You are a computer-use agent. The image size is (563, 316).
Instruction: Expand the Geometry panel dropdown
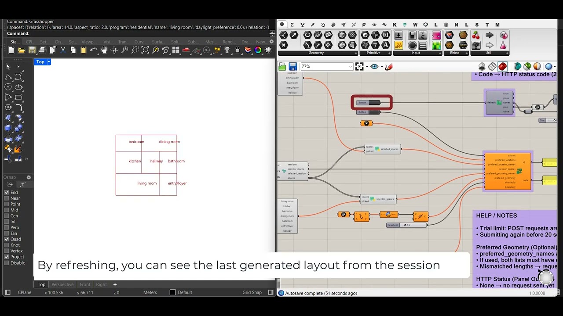pos(356,53)
